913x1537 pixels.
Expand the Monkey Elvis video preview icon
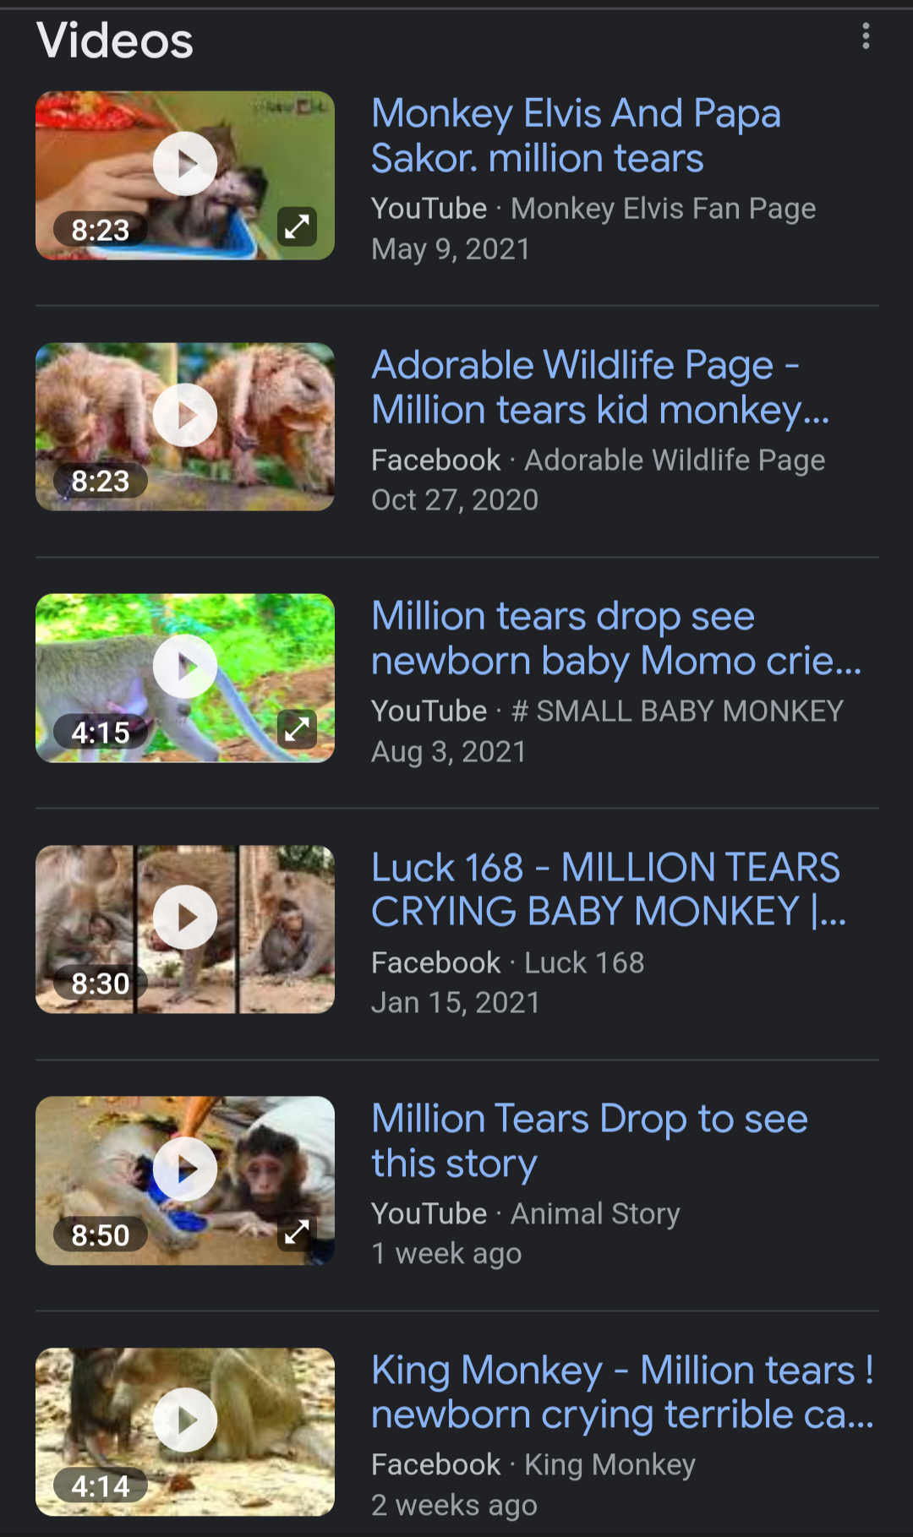pyautogui.click(x=298, y=226)
